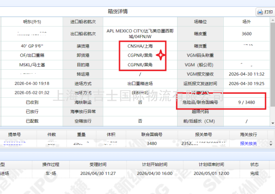Image resolution: width=275 pixels, height=194 pixels.
Task: Click the 40' GP 9'6" container type cell
Action: [32, 46]
